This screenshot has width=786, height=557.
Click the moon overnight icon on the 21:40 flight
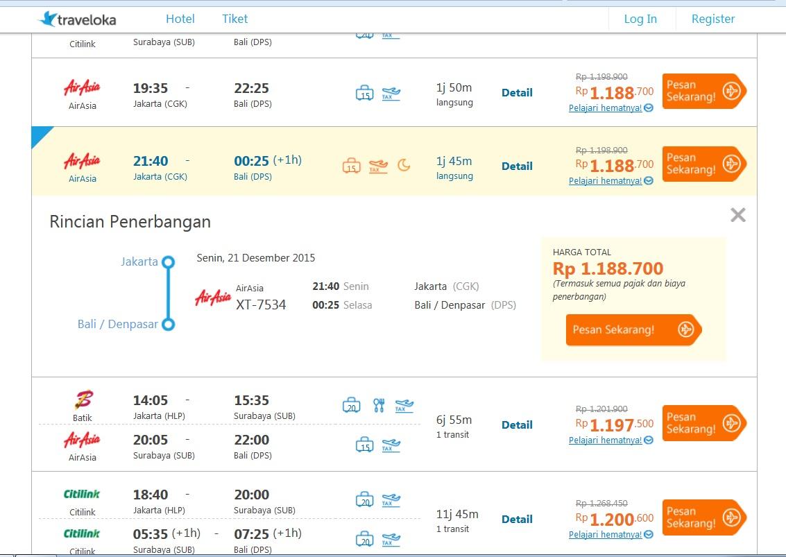coord(404,165)
